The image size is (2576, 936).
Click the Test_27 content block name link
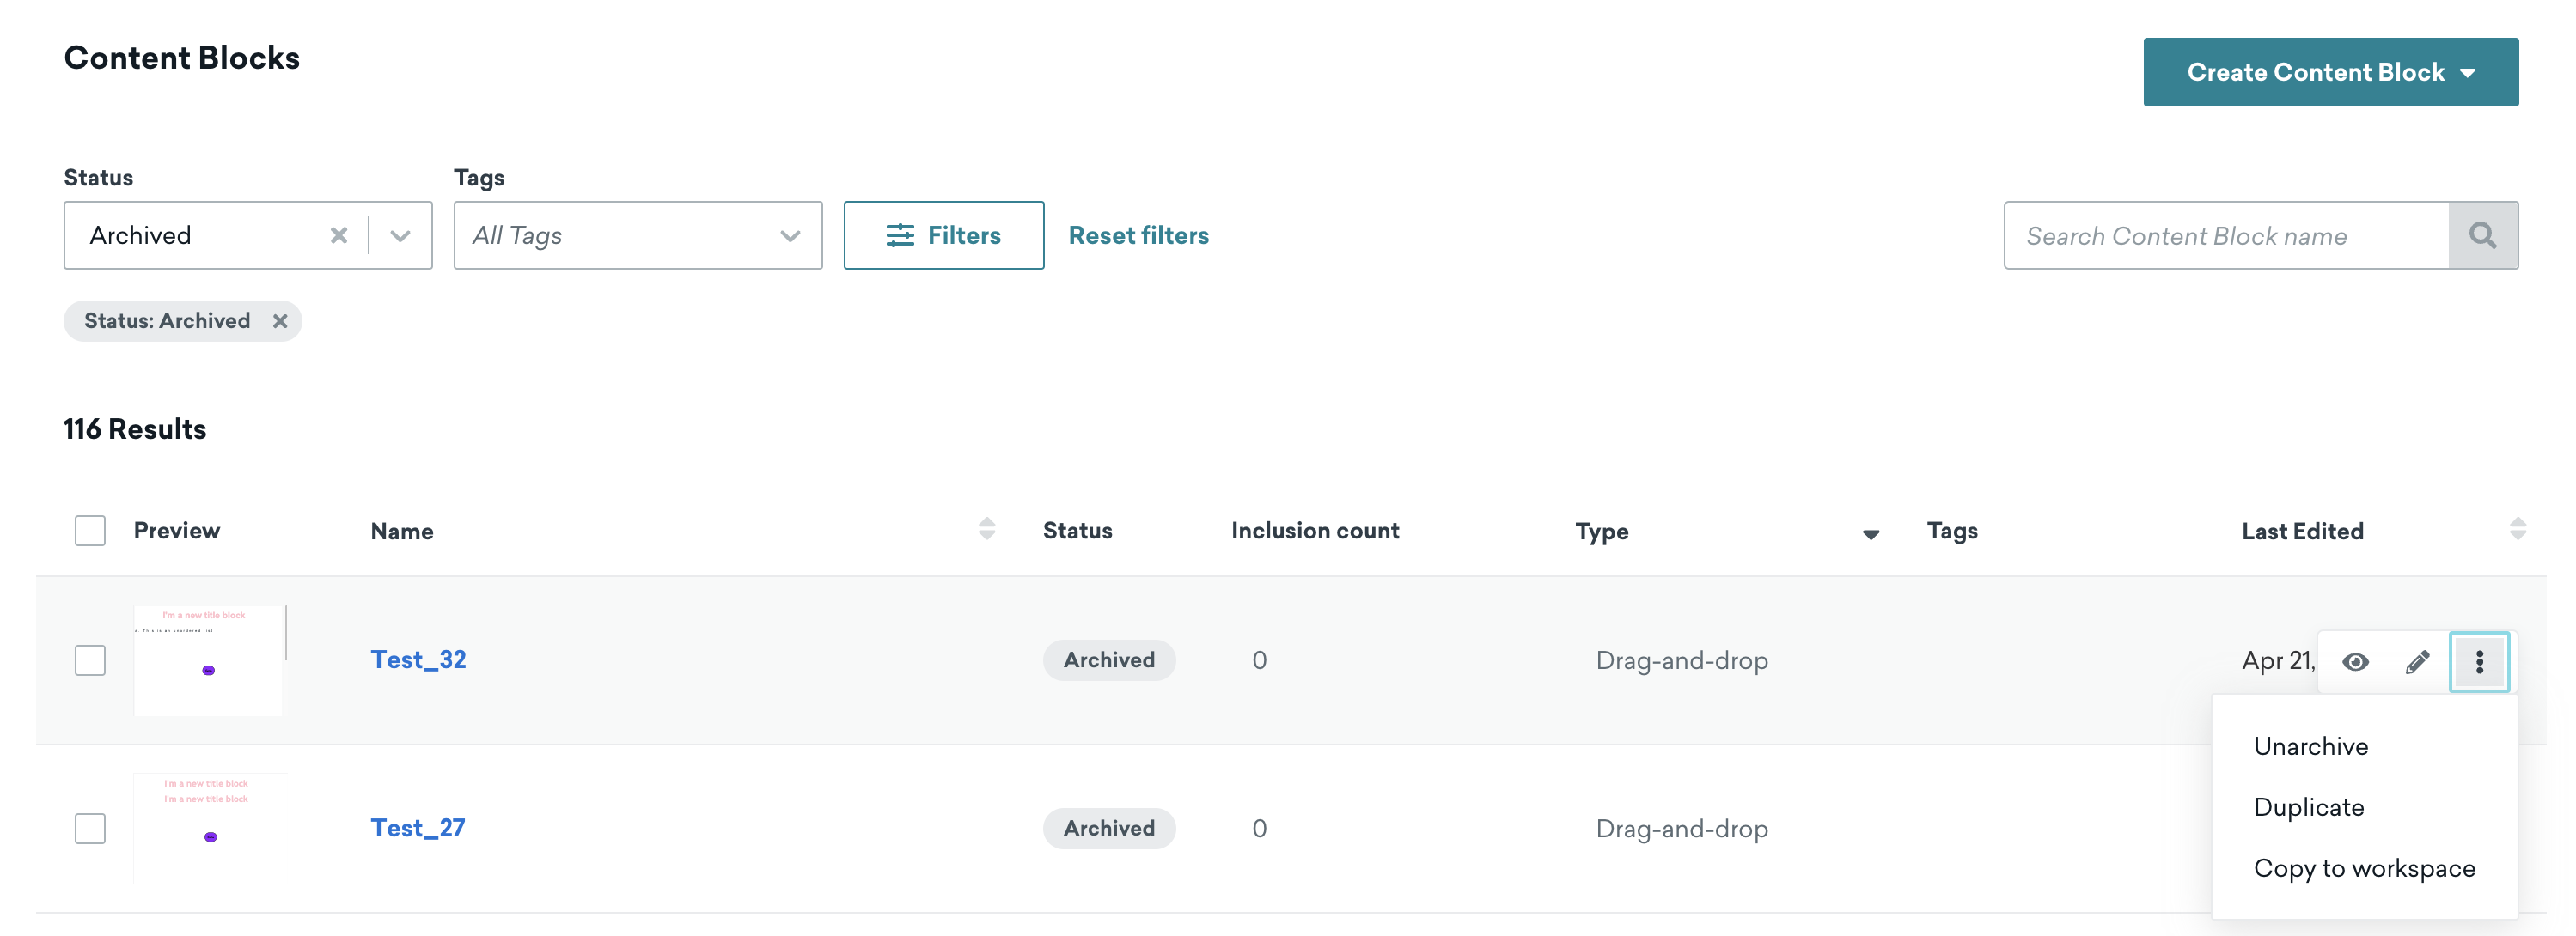click(418, 824)
